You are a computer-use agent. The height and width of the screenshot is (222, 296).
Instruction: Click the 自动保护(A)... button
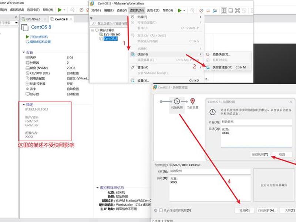tap(267, 210)
